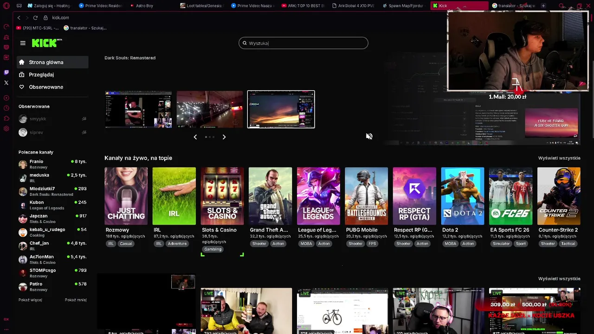The width and height of the screenshot is (594, 334).
Task: Open the Opera sidebar history clock icon
Action: tap(6, 108)
